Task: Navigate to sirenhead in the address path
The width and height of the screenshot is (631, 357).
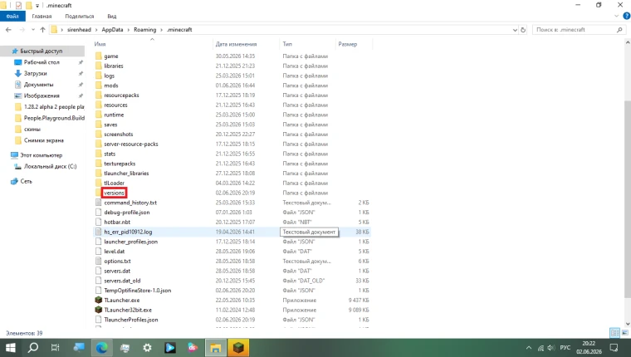Action: pyautogui.click(x=79, y=30)
